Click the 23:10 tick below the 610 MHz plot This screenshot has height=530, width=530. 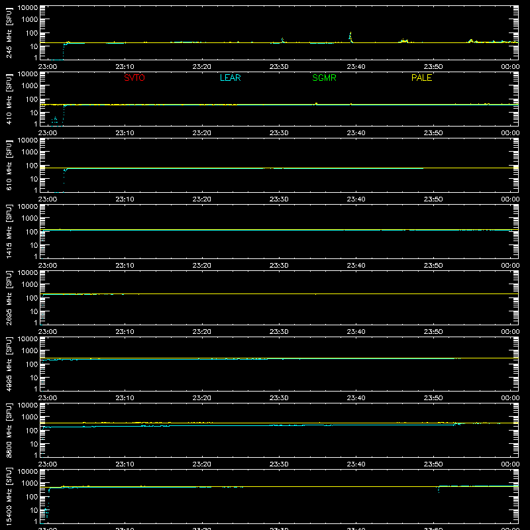tap(125, 199)
